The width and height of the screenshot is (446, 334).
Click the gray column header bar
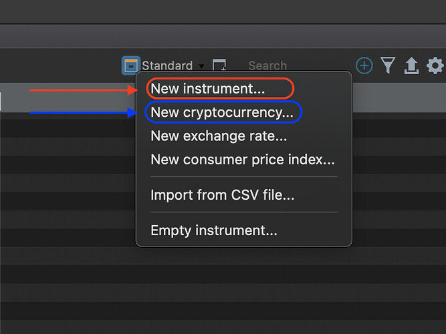click(x=68, y=98)
